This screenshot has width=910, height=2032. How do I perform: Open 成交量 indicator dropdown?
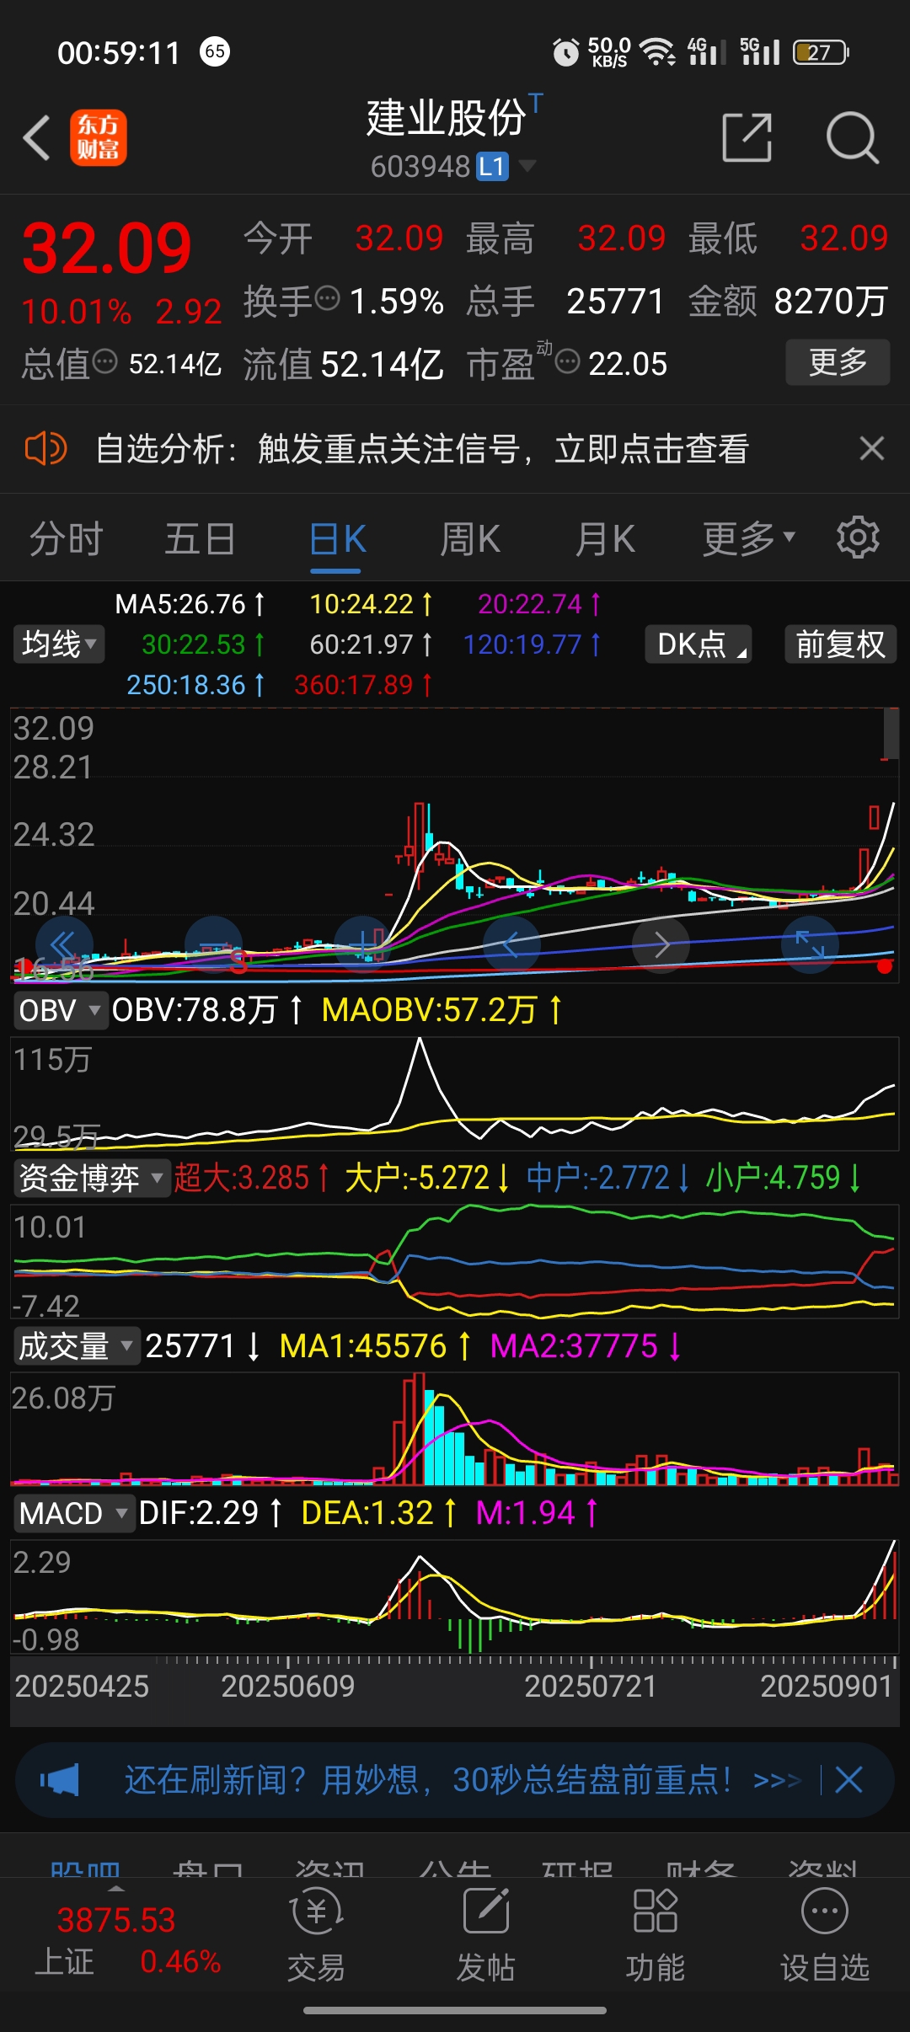click(x=76, y=1345)
